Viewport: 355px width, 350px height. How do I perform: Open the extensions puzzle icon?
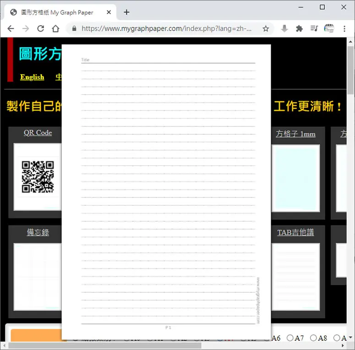coord(299,28)
